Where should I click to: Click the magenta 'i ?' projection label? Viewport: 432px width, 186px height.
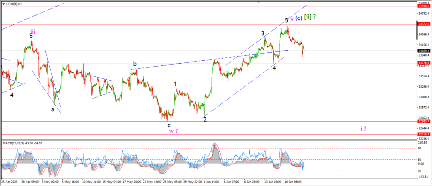363,129
